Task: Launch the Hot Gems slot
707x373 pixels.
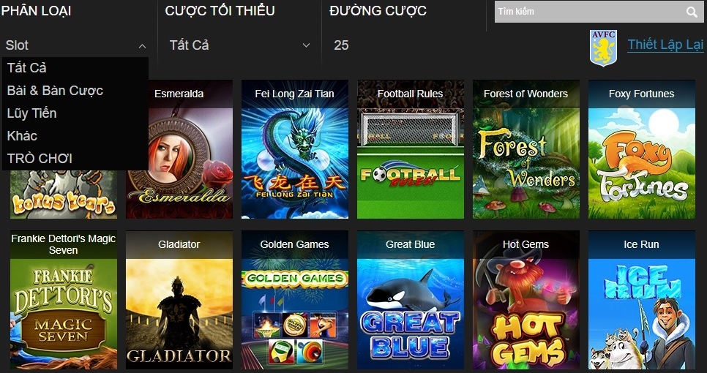Action: click(x=525, y=300)
